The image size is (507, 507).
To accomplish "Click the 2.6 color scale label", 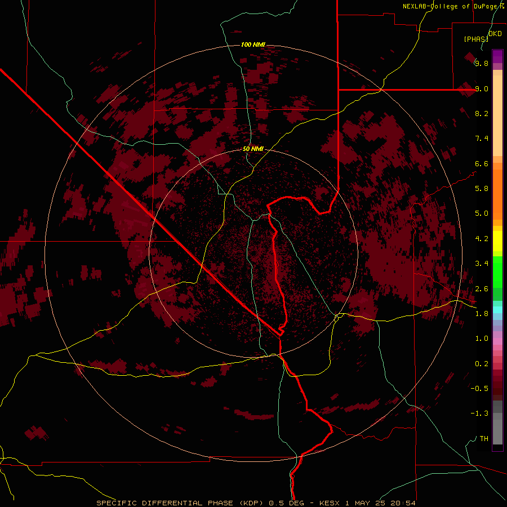I will click(x=482, y=289).
